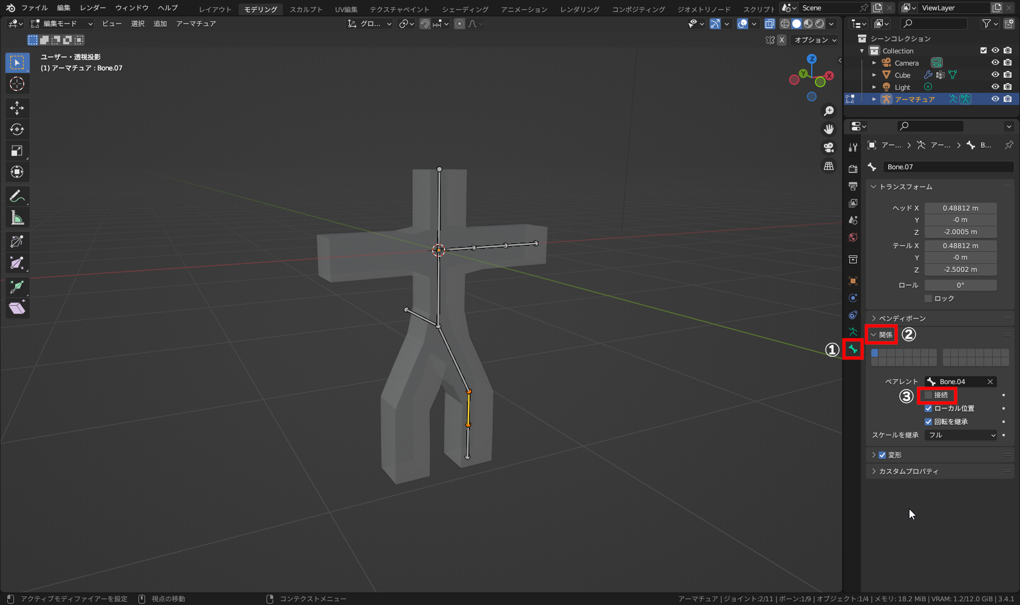Open the Bone properties tab
The height and width of the screenshot is (605, 1020).
pyautogui.click(x=853, y=349)
